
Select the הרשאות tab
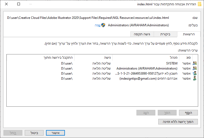(189, 34)
